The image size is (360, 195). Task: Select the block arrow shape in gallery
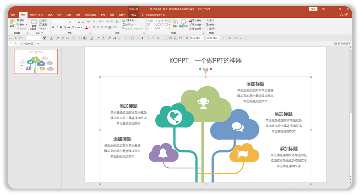(159, 28)
